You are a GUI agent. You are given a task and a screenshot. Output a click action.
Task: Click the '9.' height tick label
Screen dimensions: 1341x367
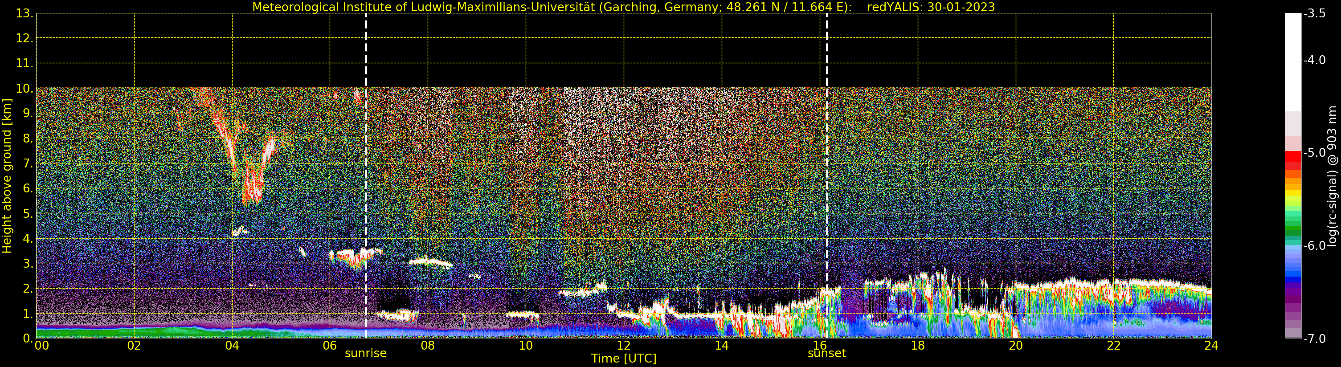[x=28, y=114]
